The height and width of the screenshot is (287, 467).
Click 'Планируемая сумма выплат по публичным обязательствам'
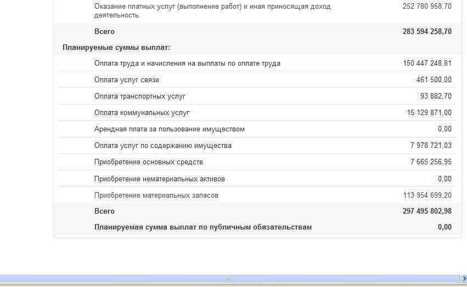(x=203, y=227)
